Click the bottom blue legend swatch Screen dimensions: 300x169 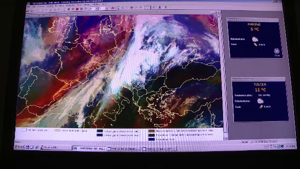151,139
